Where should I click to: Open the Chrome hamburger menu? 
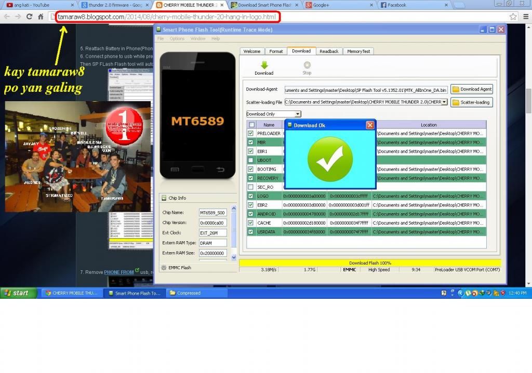tap(526, 16)
